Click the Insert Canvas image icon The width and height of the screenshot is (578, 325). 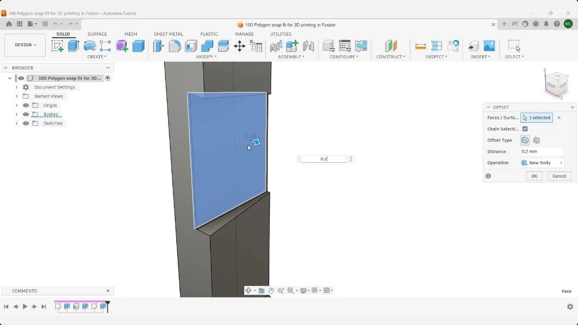point(489,46)
